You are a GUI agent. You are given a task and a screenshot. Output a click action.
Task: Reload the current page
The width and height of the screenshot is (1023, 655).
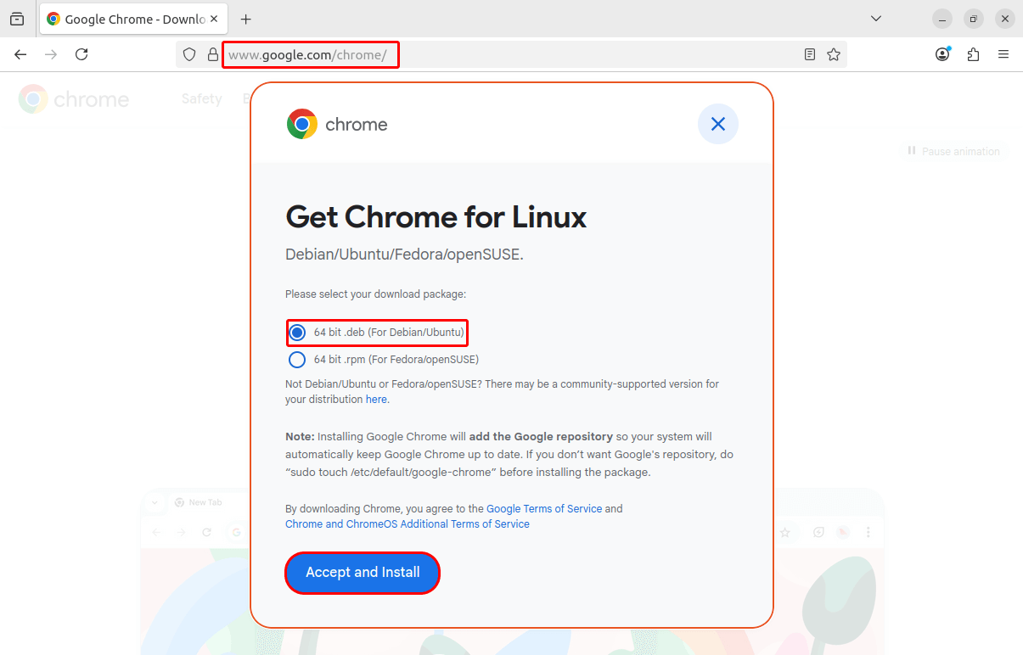coord(82,54)
